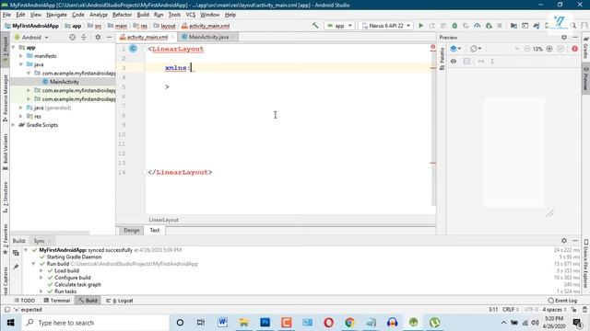
Task: Select MainActivity in project tree
Action: 65,82
